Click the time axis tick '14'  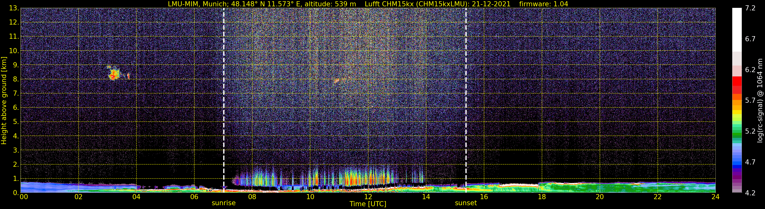click(426, 197)
